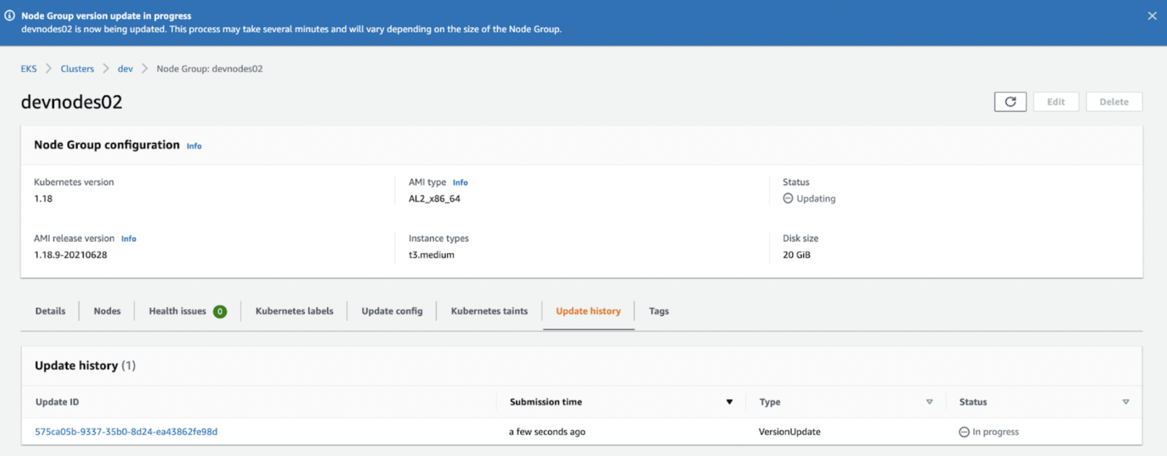
Task: Click the Updating status text
Action: coord(816,199)
